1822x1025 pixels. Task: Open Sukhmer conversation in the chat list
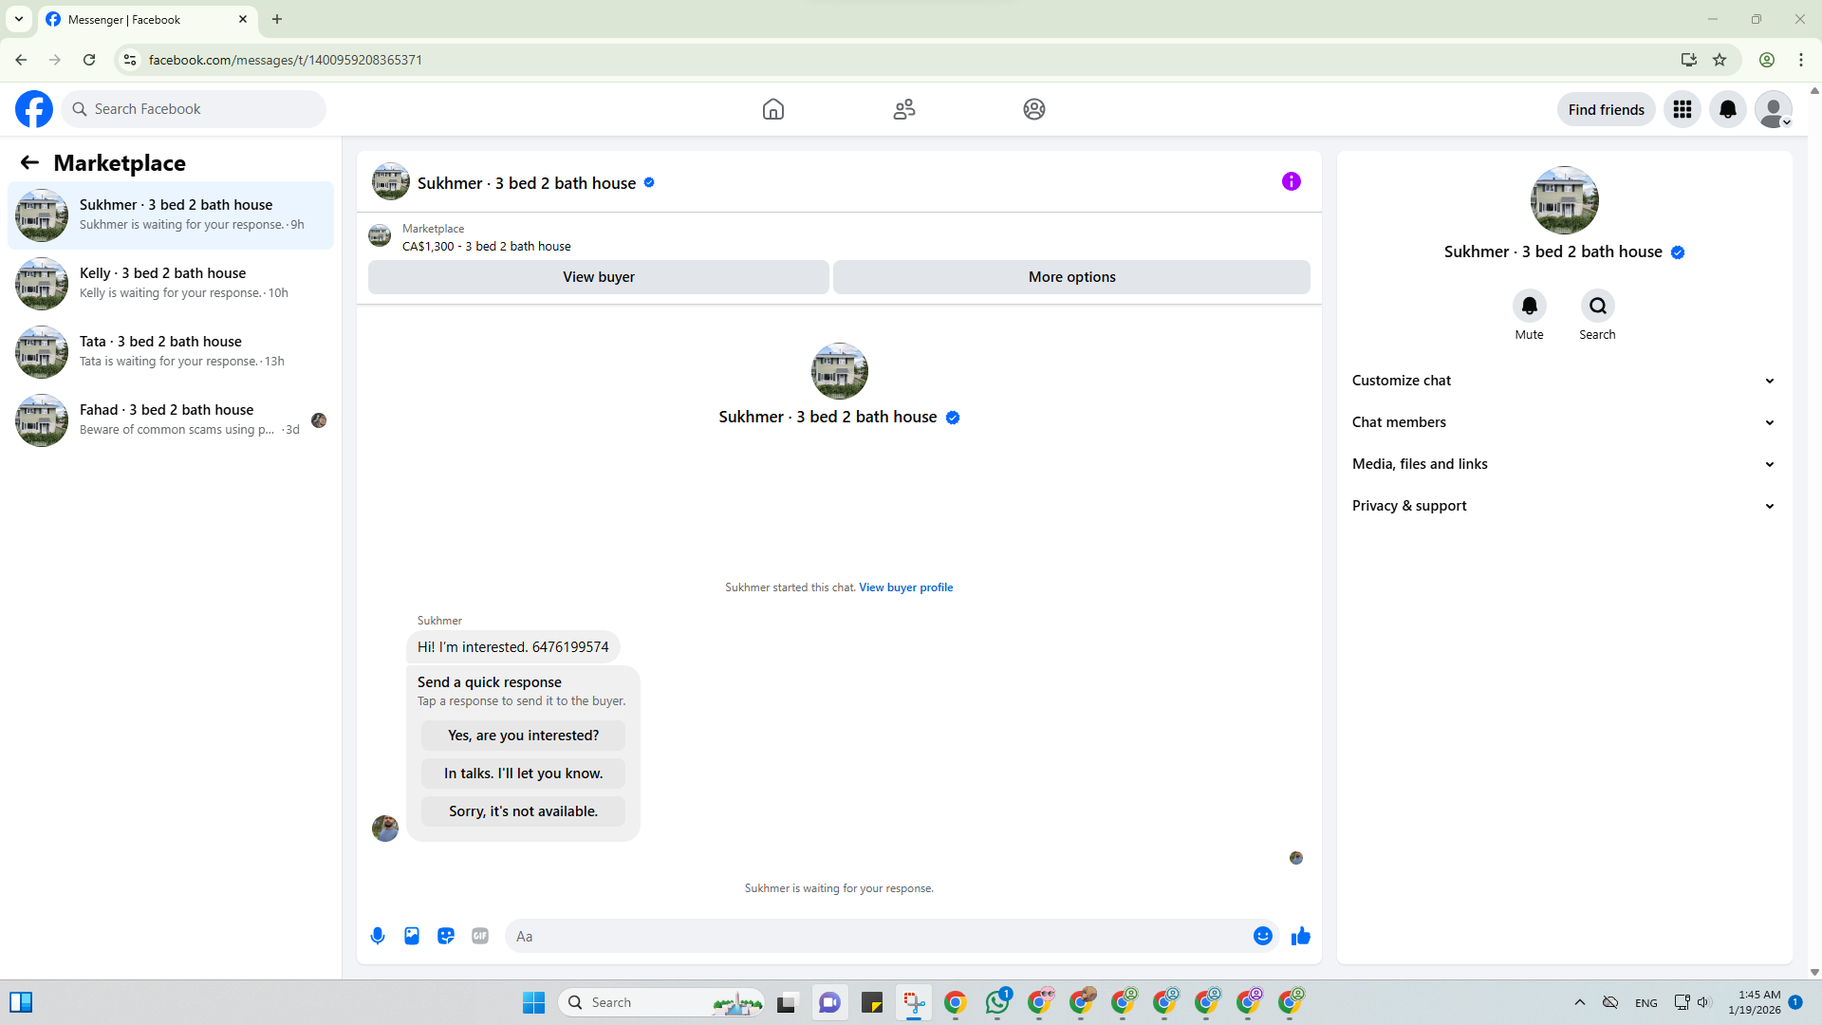point(171,215)
